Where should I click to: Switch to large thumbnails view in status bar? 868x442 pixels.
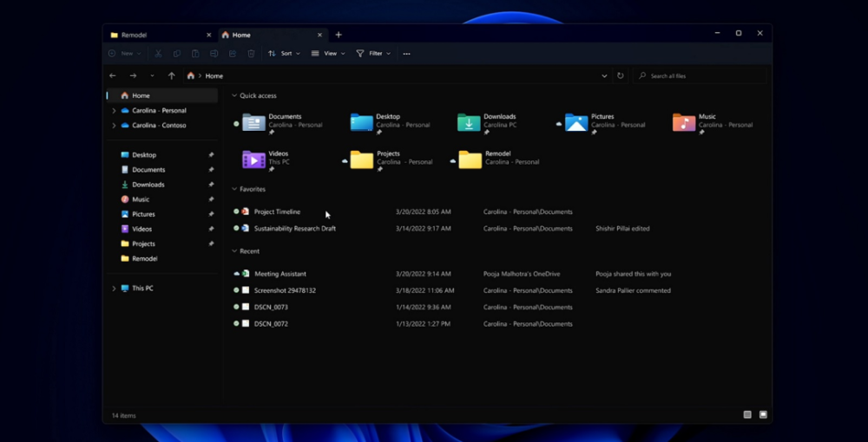[763, 415]
